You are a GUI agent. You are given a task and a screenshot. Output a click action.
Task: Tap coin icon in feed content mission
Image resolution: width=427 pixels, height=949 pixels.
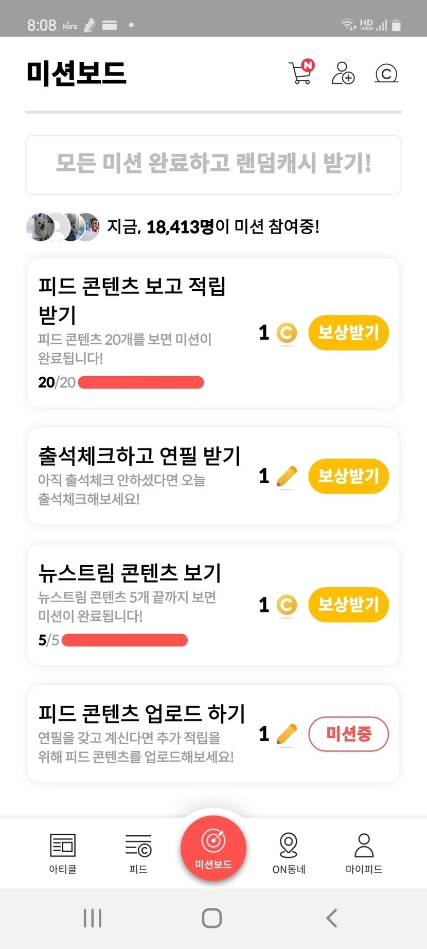pos(287,333)
